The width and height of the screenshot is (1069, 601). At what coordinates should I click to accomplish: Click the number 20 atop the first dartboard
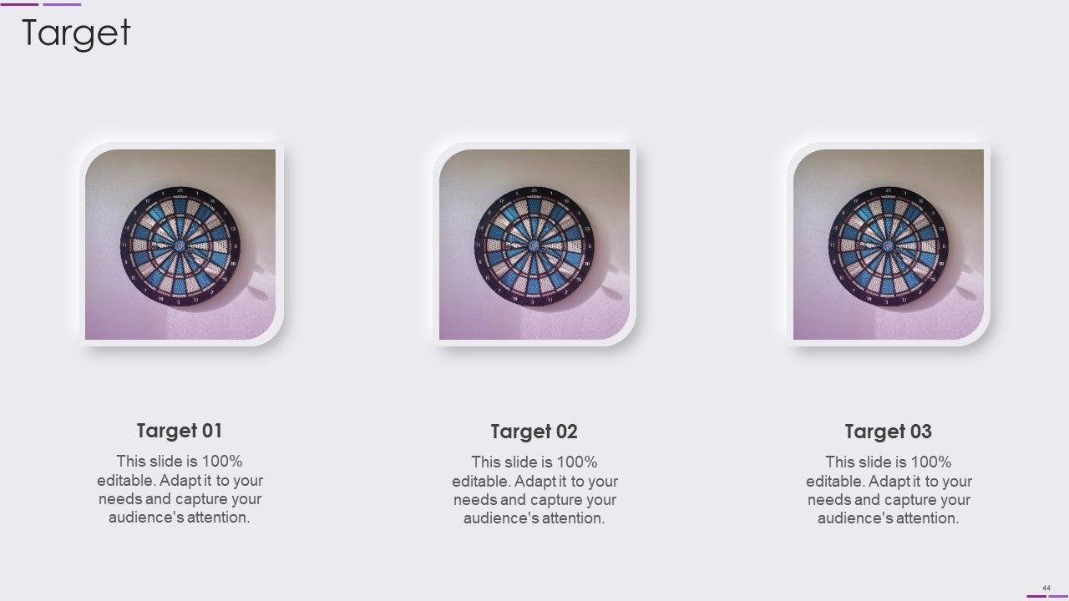coord(180,190)
